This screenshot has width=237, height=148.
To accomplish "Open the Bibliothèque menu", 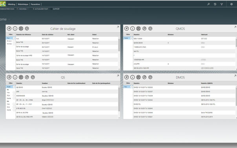I will point(23,4).
